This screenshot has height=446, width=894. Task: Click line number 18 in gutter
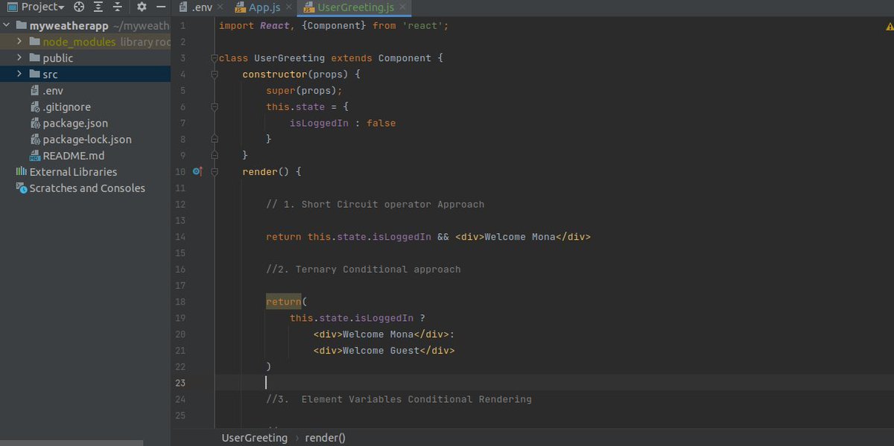pyautogui.click(x=181, y=302)
